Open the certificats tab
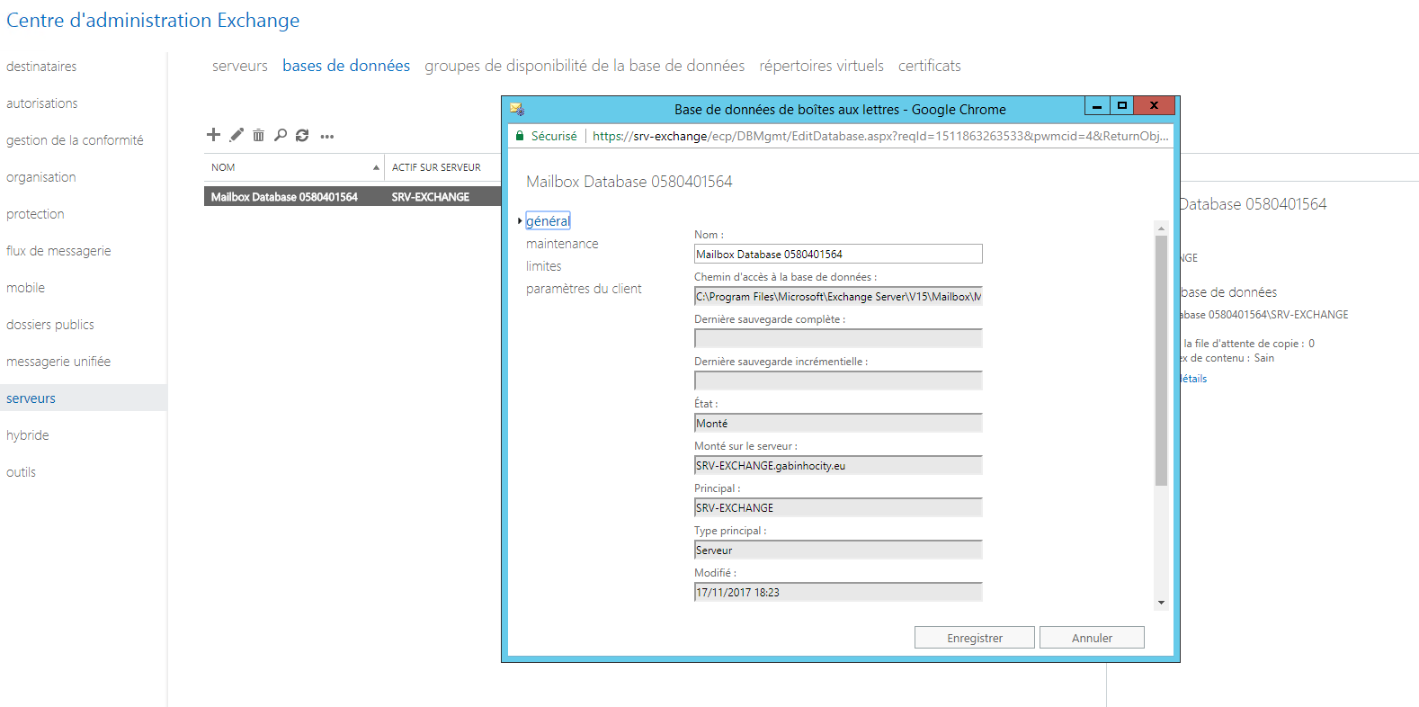The width and height of the screenshot is (1419, 707). tap(930, 66)
